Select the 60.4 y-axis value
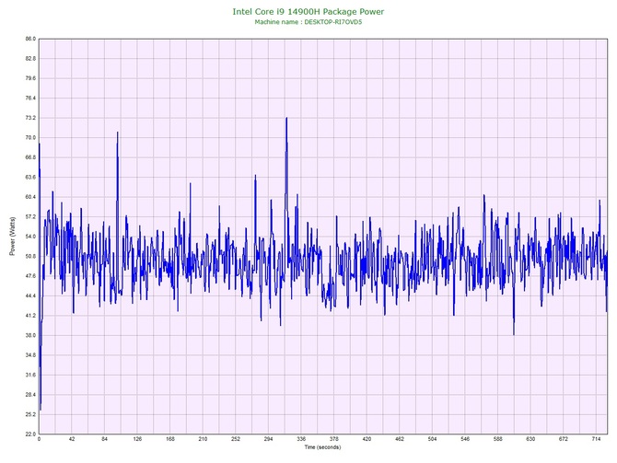Image resolution: width=617 pixels, height=463 pixels. click(x=30, y=197)
